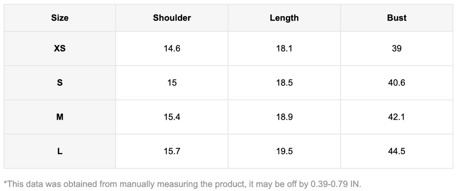Click the Size column header

(x=60, y=18)
